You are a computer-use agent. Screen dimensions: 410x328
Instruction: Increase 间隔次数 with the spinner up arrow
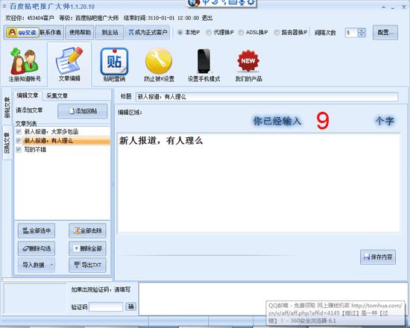[x=362, y=31]
